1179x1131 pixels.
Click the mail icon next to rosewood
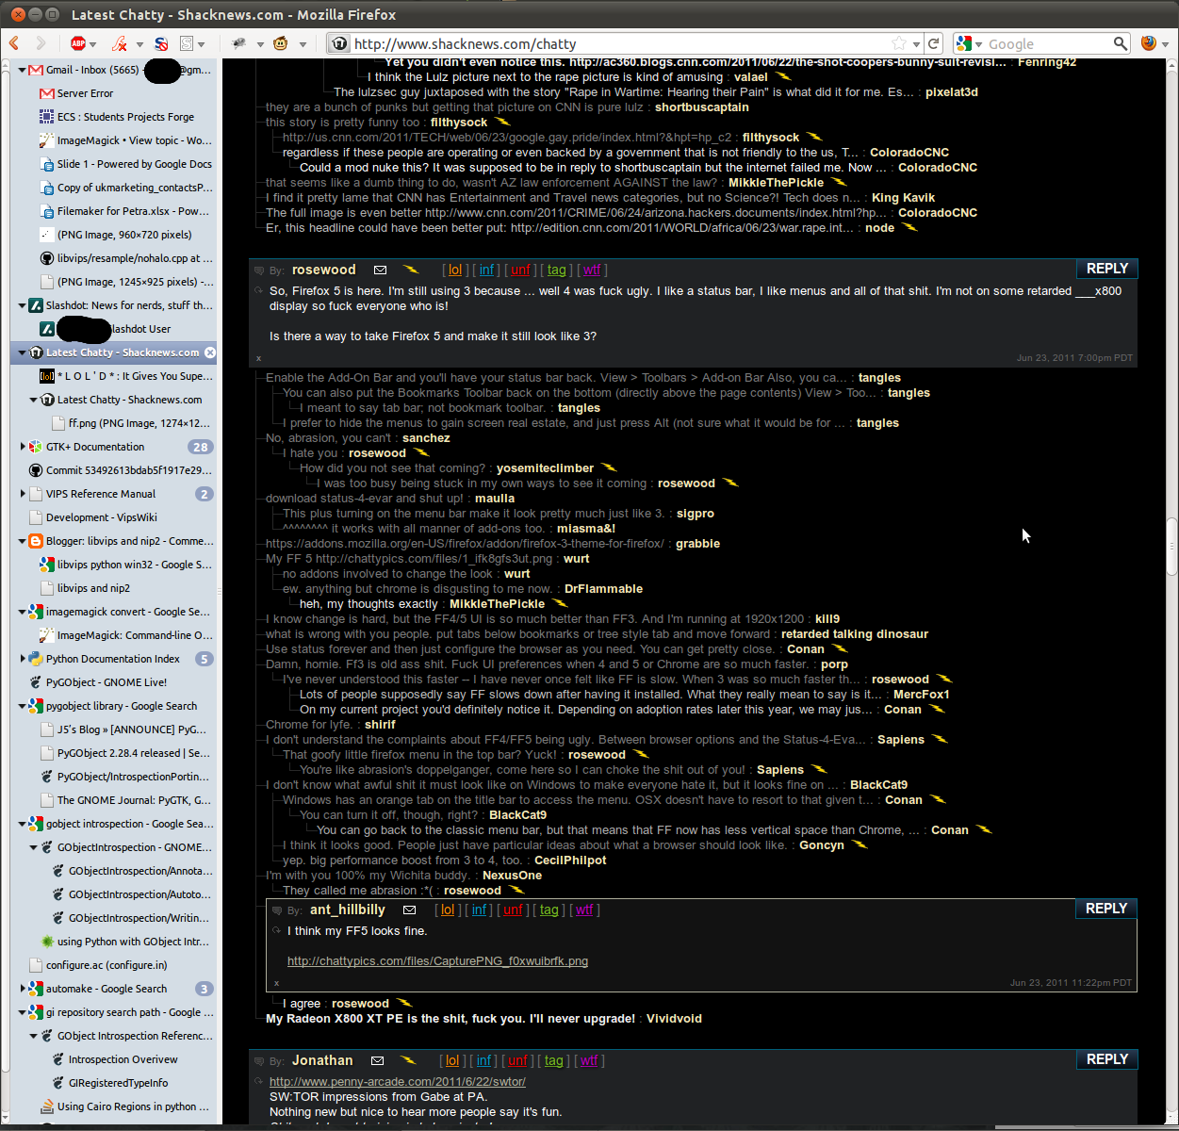(x=380, y=270)
